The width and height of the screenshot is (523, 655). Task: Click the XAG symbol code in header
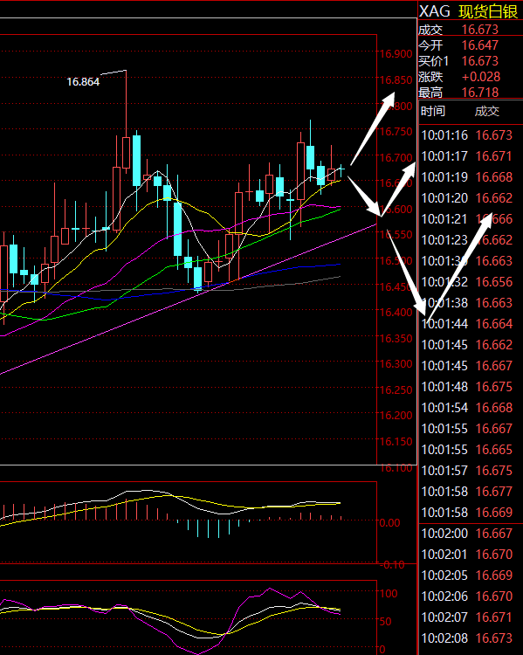435,11
